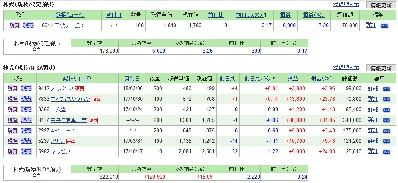Click the mail icon for スカパーJ row
398x183 pixels.
pyautogui.click(x=387, y=89)
